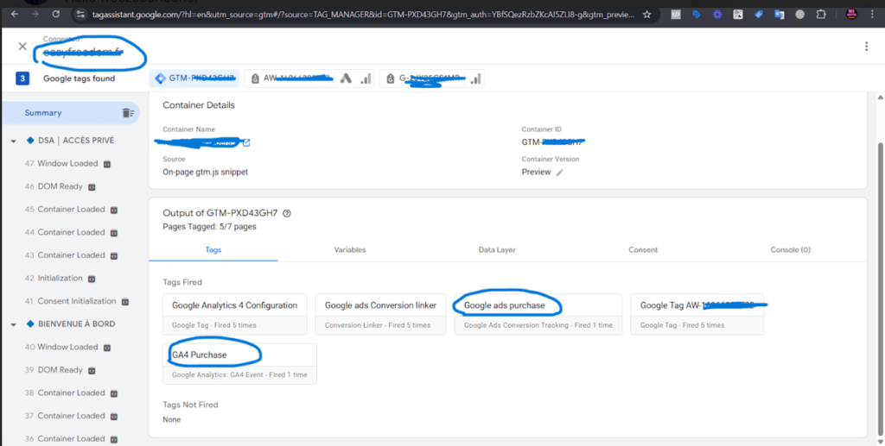Open the Google Analytics 4 Configuration tag card
The height and width of the screenshot is (446, 885).
(x=235, y=314)
